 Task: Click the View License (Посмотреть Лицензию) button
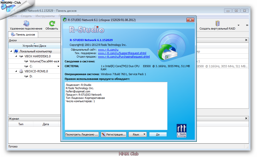coord(82,134)
